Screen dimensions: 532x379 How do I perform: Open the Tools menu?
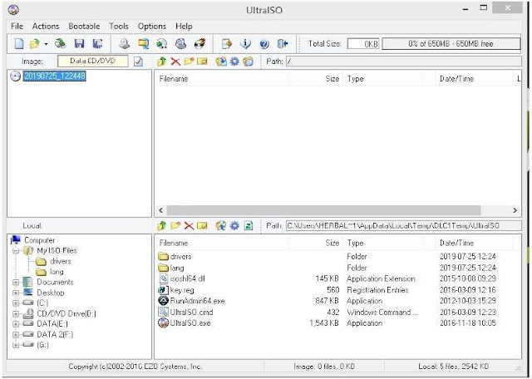tap(118, 26)
